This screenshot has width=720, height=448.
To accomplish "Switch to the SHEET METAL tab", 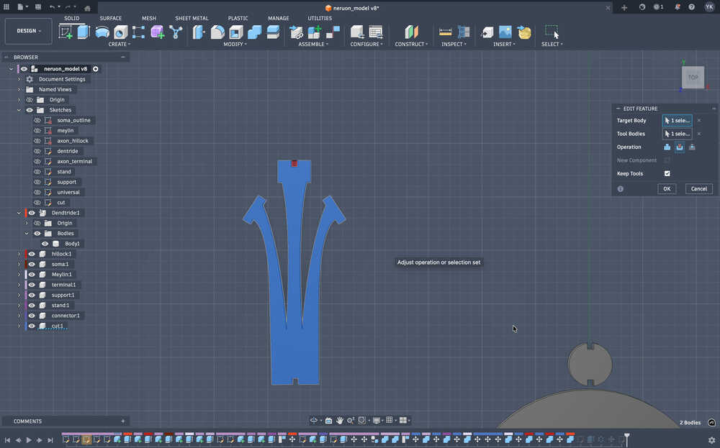I will pos(192,19).
